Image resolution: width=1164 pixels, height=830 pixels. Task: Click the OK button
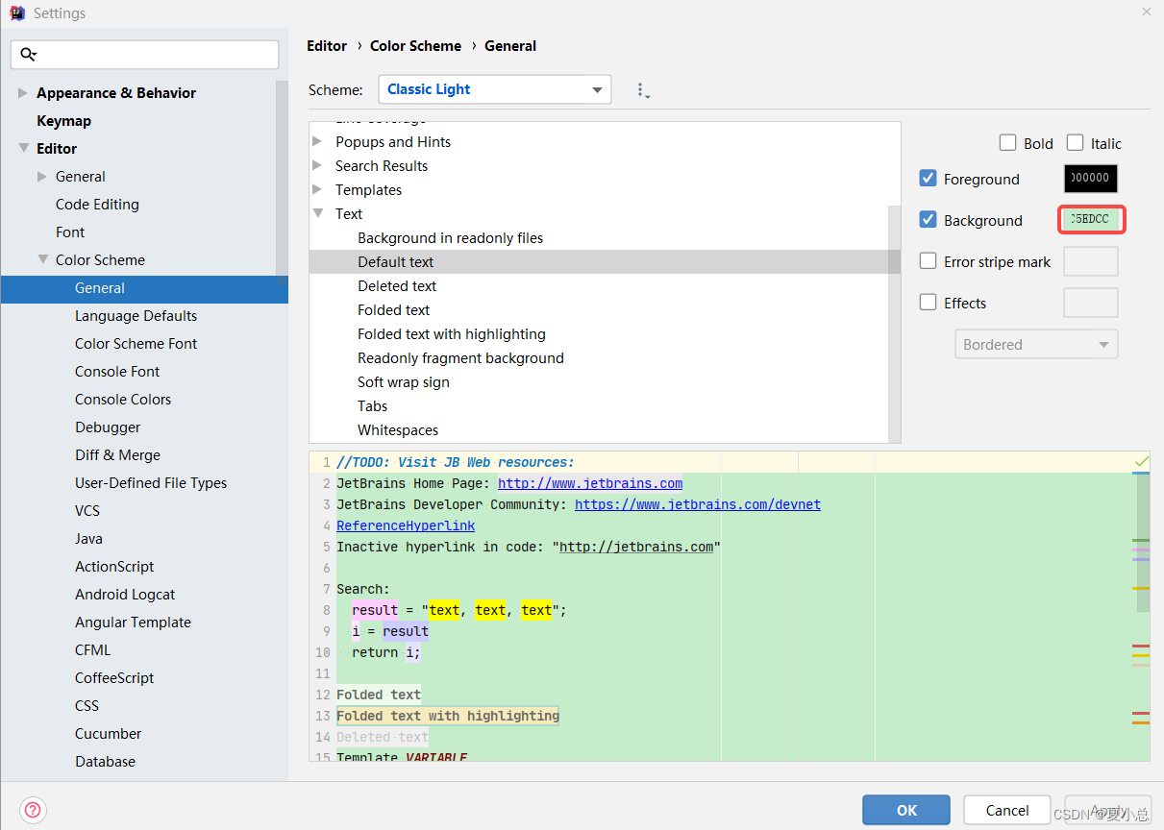(x=906, y=810)
